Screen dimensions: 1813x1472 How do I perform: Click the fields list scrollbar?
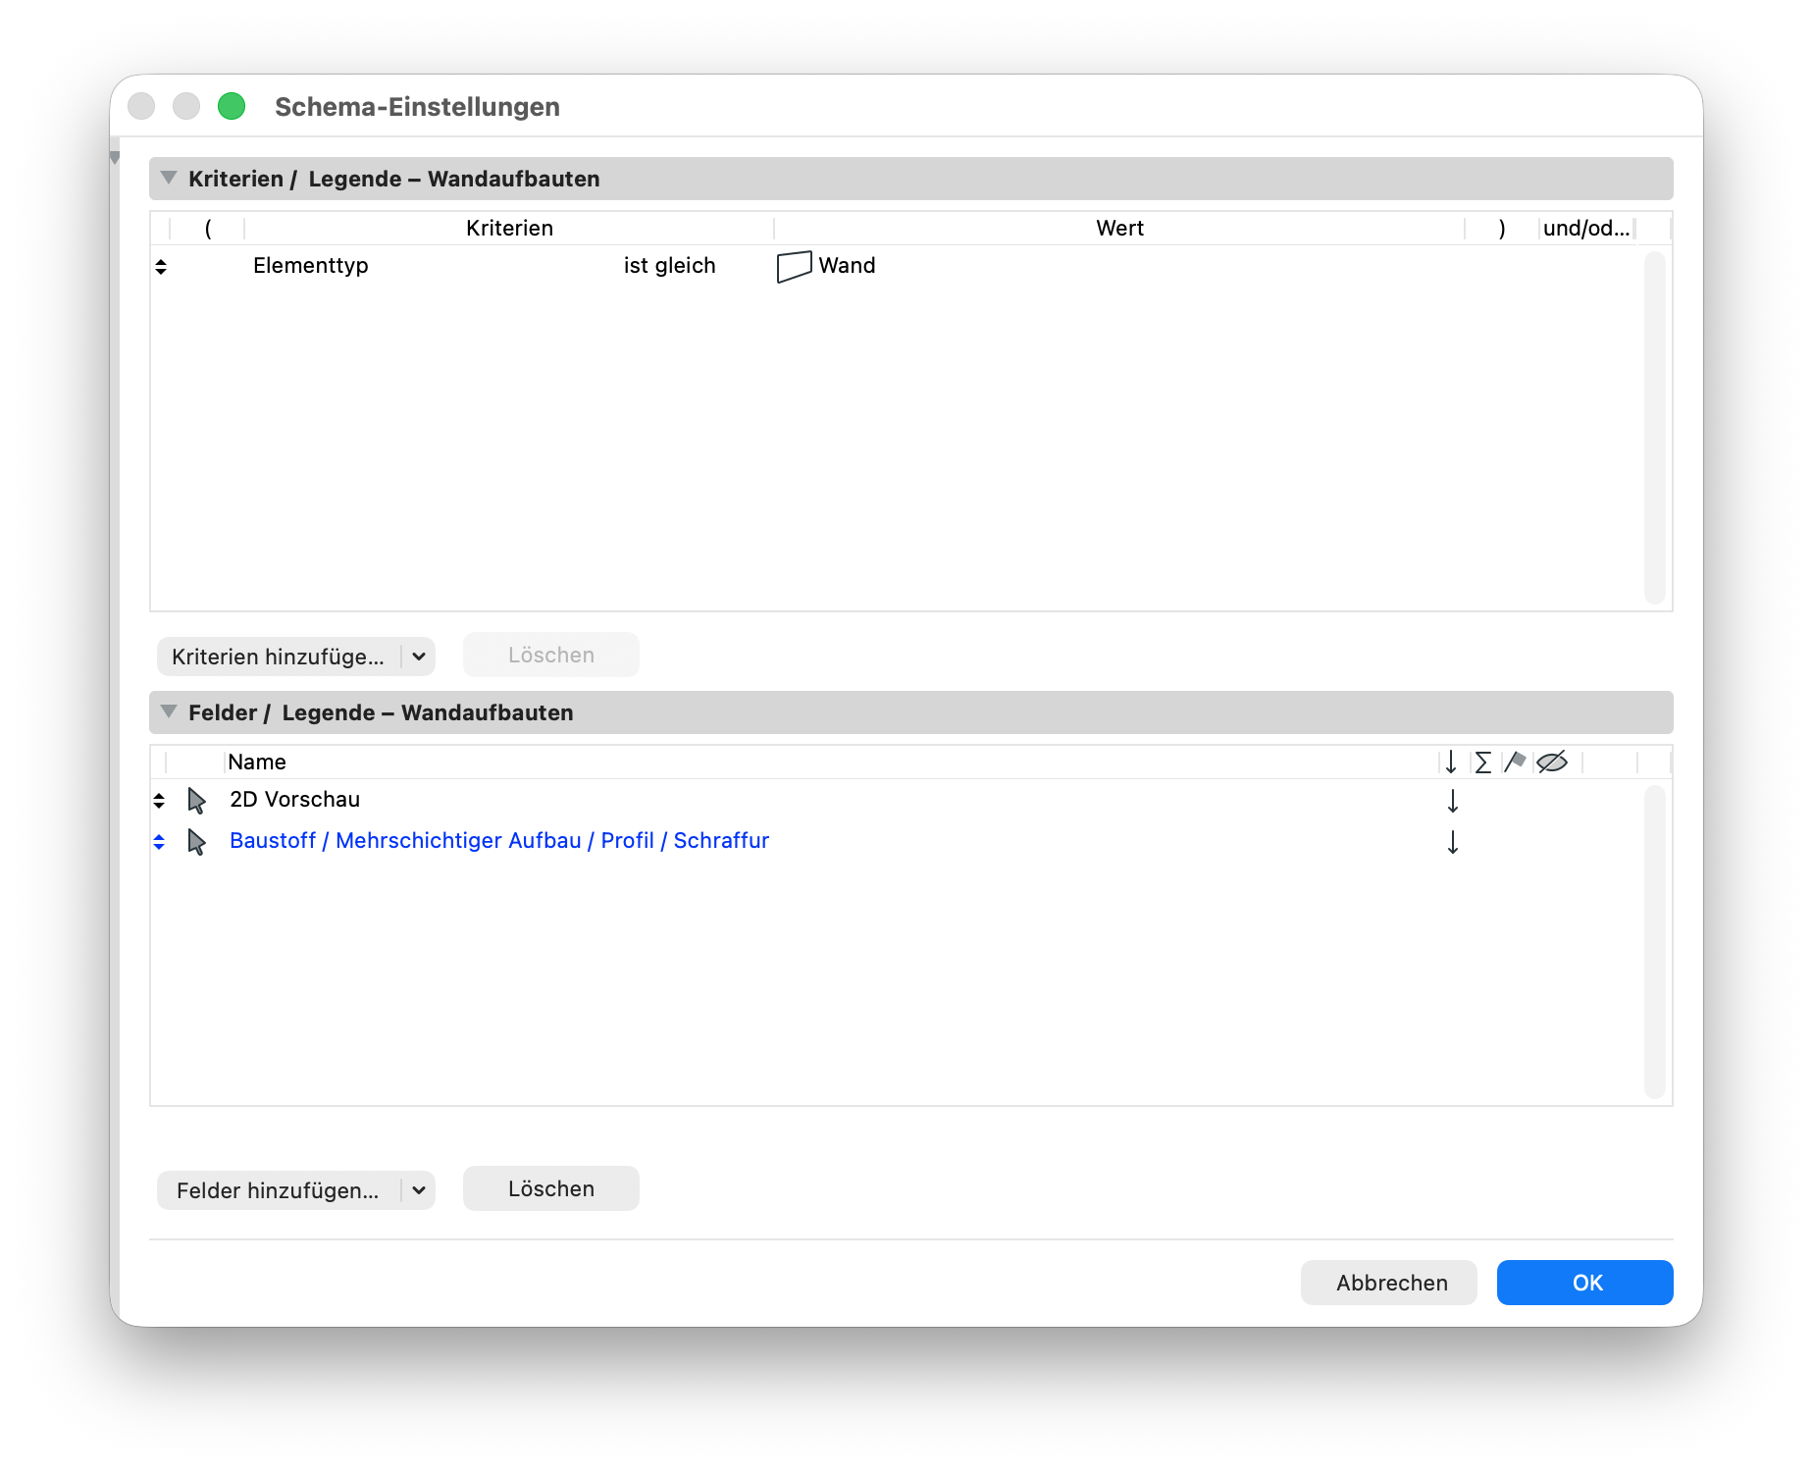click(1655, 941)
